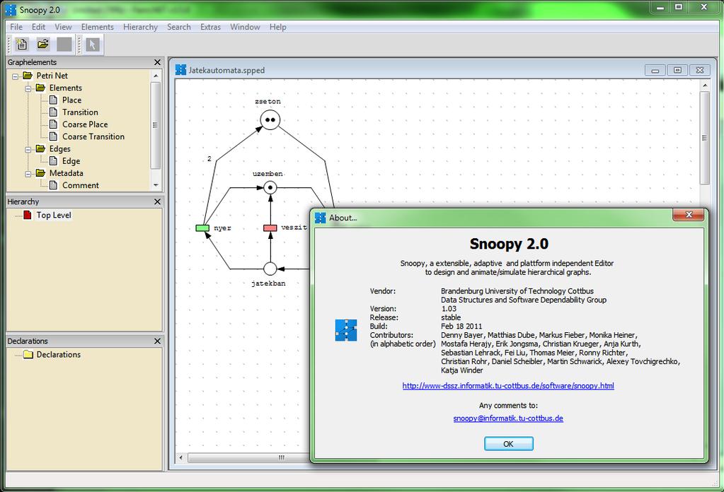Click the gray disabled save toolbar button
Viewport: 724px width, 492px height.
64,45
